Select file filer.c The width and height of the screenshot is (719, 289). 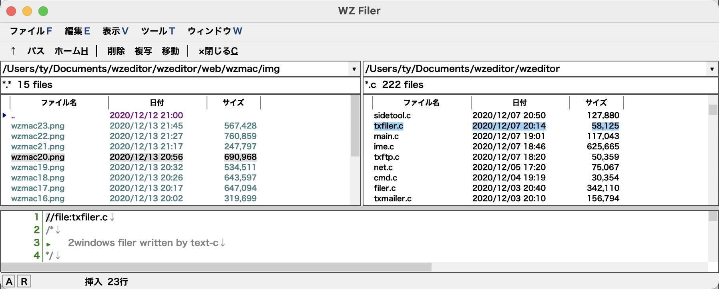[384, 188]
